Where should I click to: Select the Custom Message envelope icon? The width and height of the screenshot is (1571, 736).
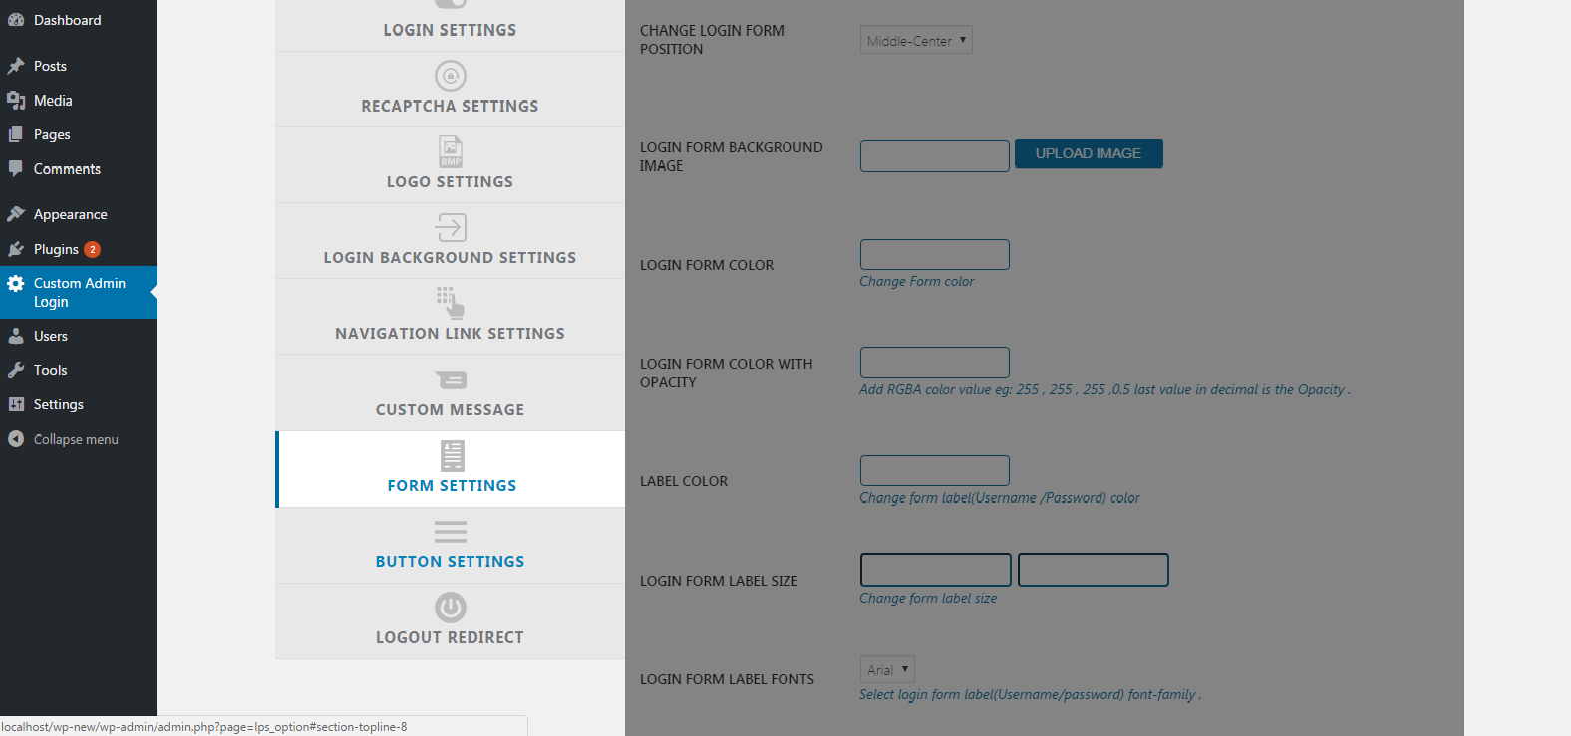450,379
